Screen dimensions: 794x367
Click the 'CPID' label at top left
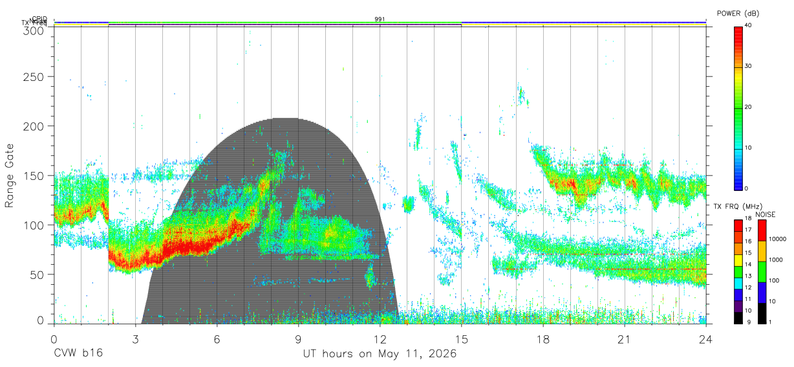(39, 19)
